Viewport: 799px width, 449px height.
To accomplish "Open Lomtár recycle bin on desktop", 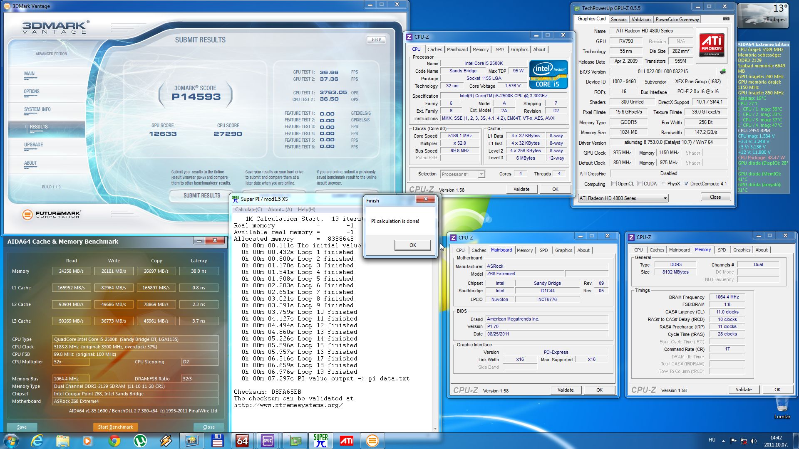I will pos(782,405).
